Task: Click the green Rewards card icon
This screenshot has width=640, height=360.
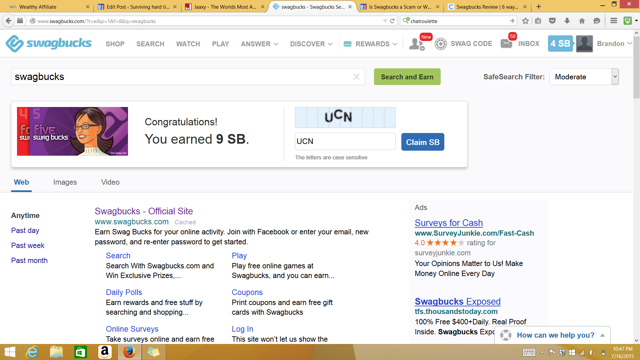Action: coord(348,44)
